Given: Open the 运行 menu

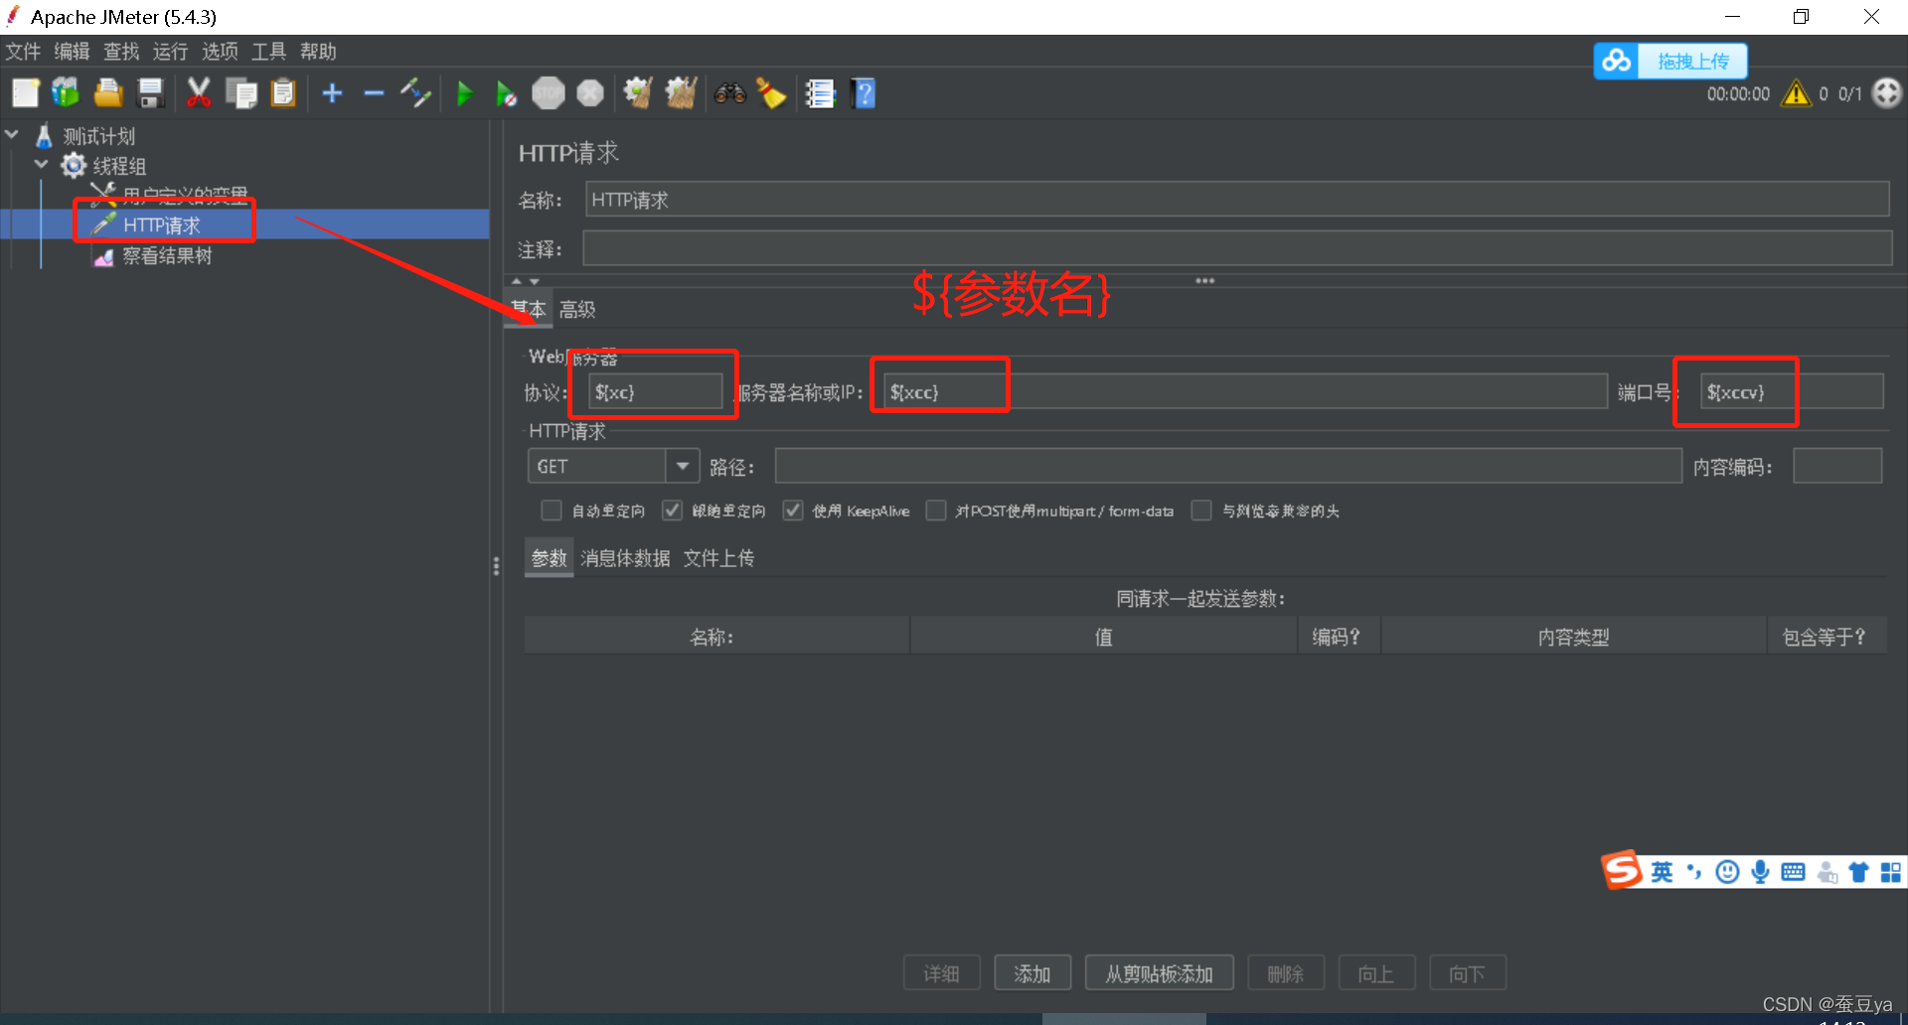Looking at the screenshot, I should click(x=170, y=52).
